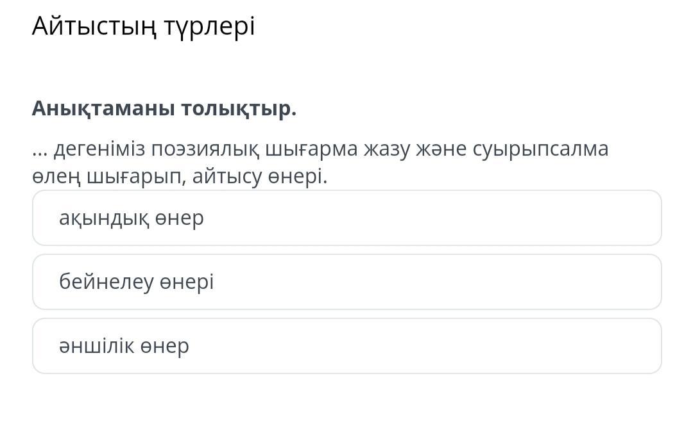This screenshot has width=693, height=431.
Task: Click the word "Анықтаманы" in the instruction
Action: coord(103,109)
